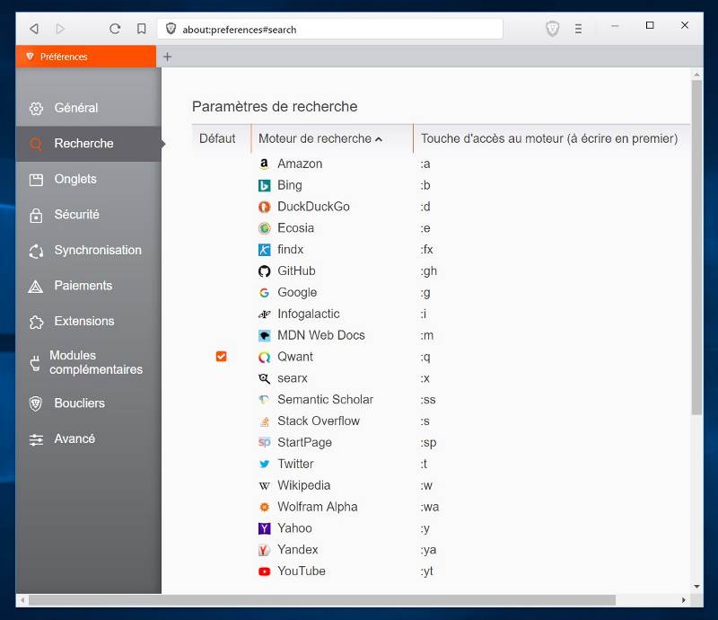Click the Brave icon in the address bar

pos(171,29)
